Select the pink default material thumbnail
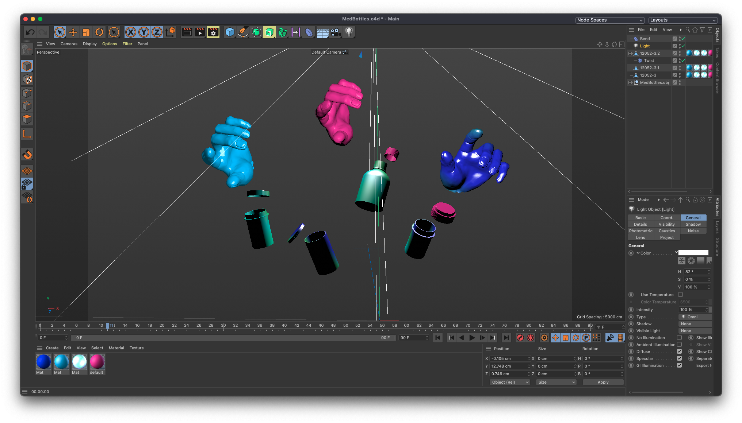 pyautogui.click(x=97, y=362)
